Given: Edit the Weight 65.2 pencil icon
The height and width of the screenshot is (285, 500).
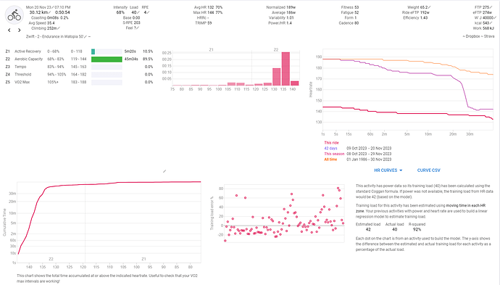Looking at the screenshot, I should 430,7.
